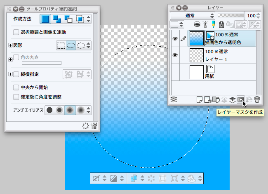Lock transparent pixels icon in layer panel
Screen dimensions: 268x194
click(230, 24)
